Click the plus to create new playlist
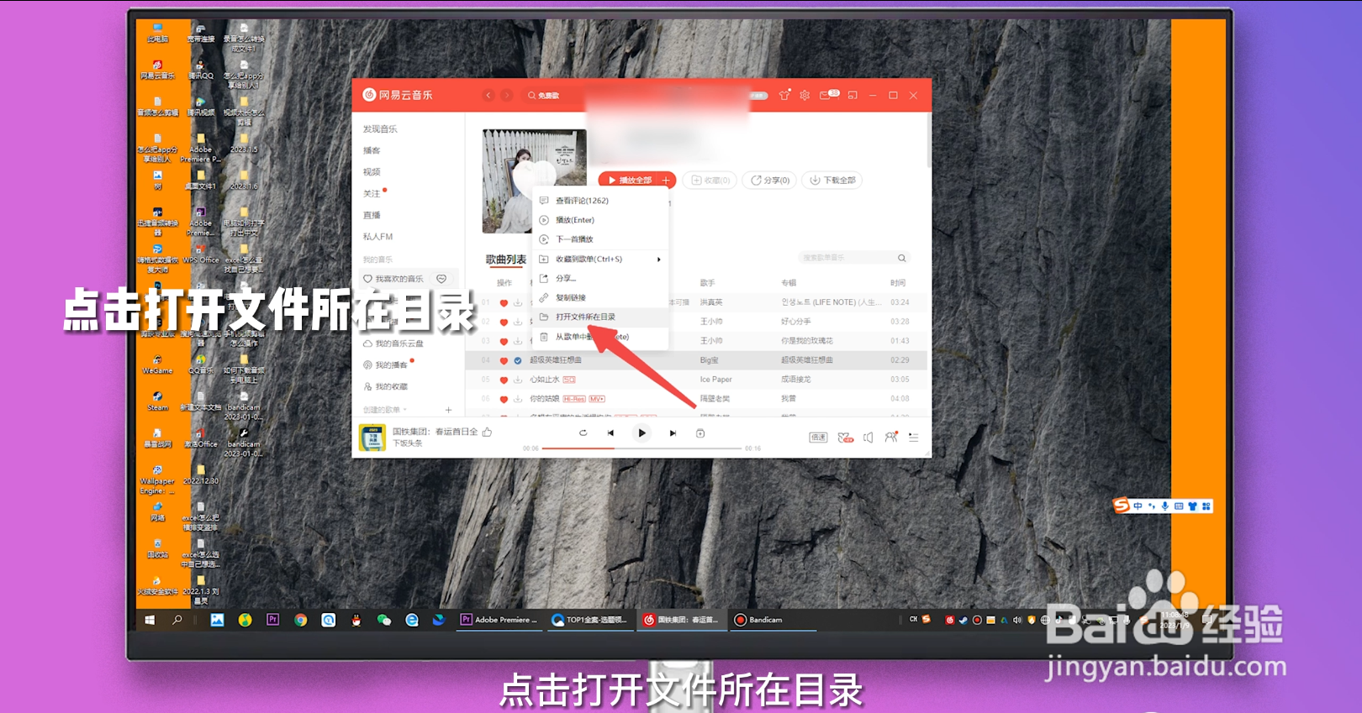This screenshot has width=1362, height=713. point(448,410)
